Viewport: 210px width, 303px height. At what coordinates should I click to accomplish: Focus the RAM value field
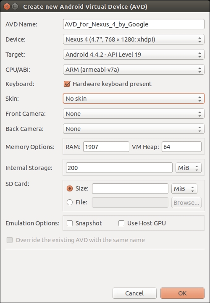point(106,147)
